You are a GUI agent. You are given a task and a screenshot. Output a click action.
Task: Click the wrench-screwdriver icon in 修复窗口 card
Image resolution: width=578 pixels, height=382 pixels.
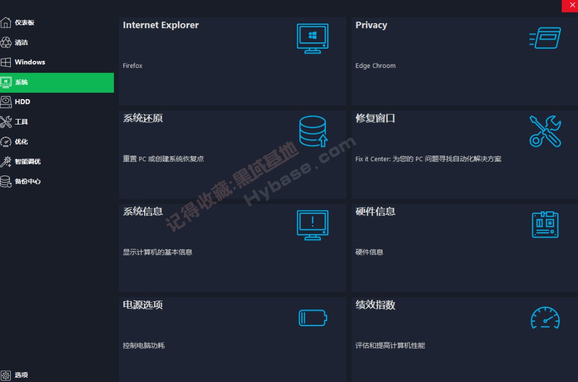point(545,131)
